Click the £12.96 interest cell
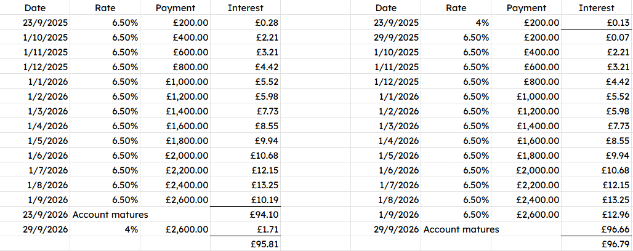This screenshot has width=633, height=251. tap(596, 214)
